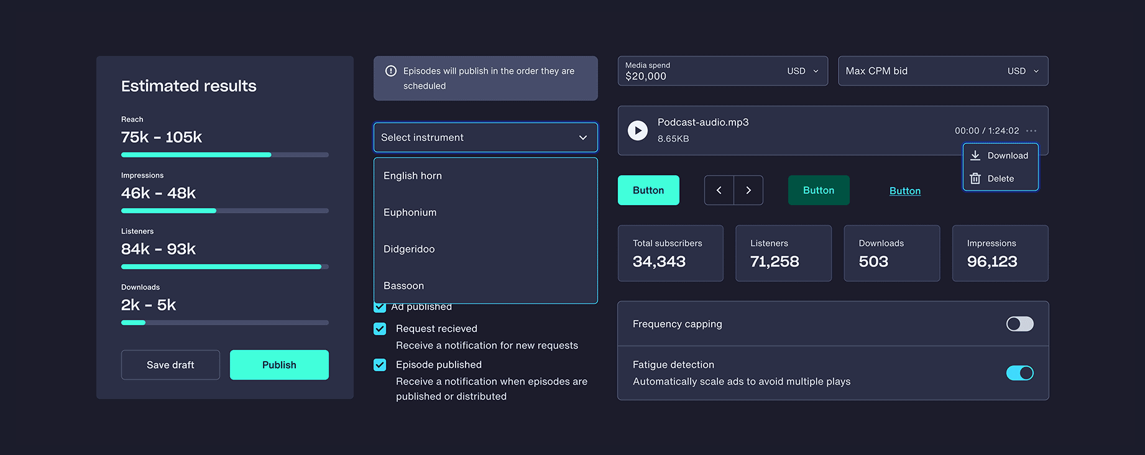Click the 8.65KB file size text
This screenshot has height=455, width=1145.
[x=673, y=139]
